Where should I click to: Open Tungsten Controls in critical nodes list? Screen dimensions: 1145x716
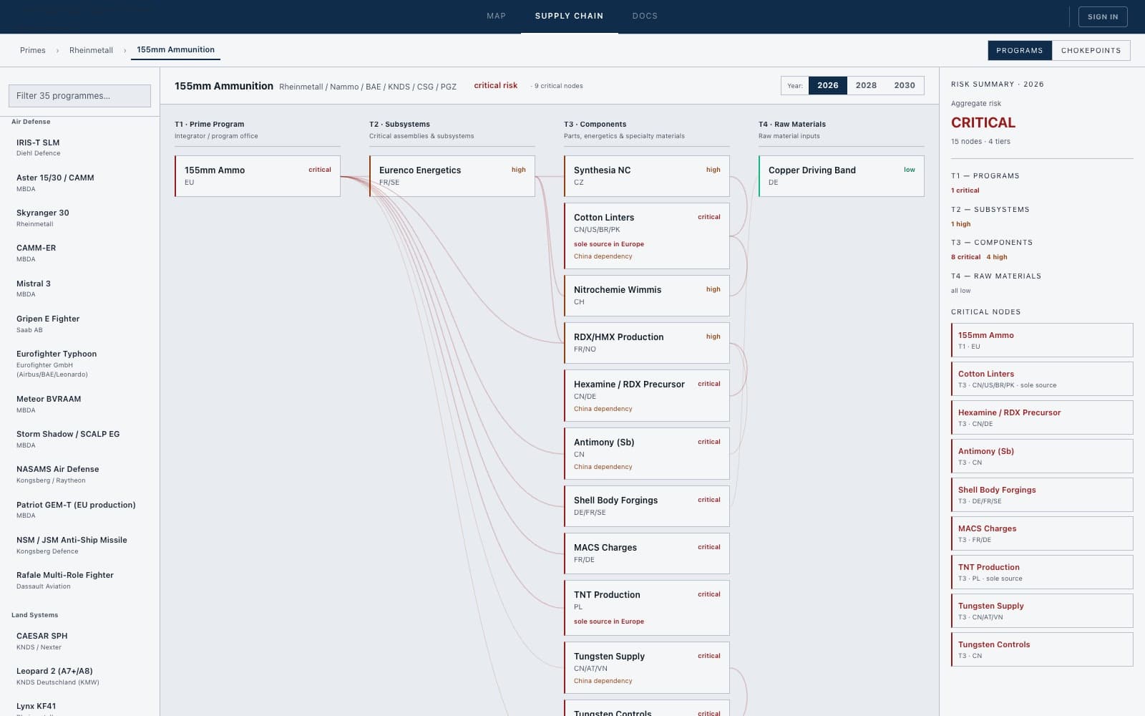coord(1042,649)
